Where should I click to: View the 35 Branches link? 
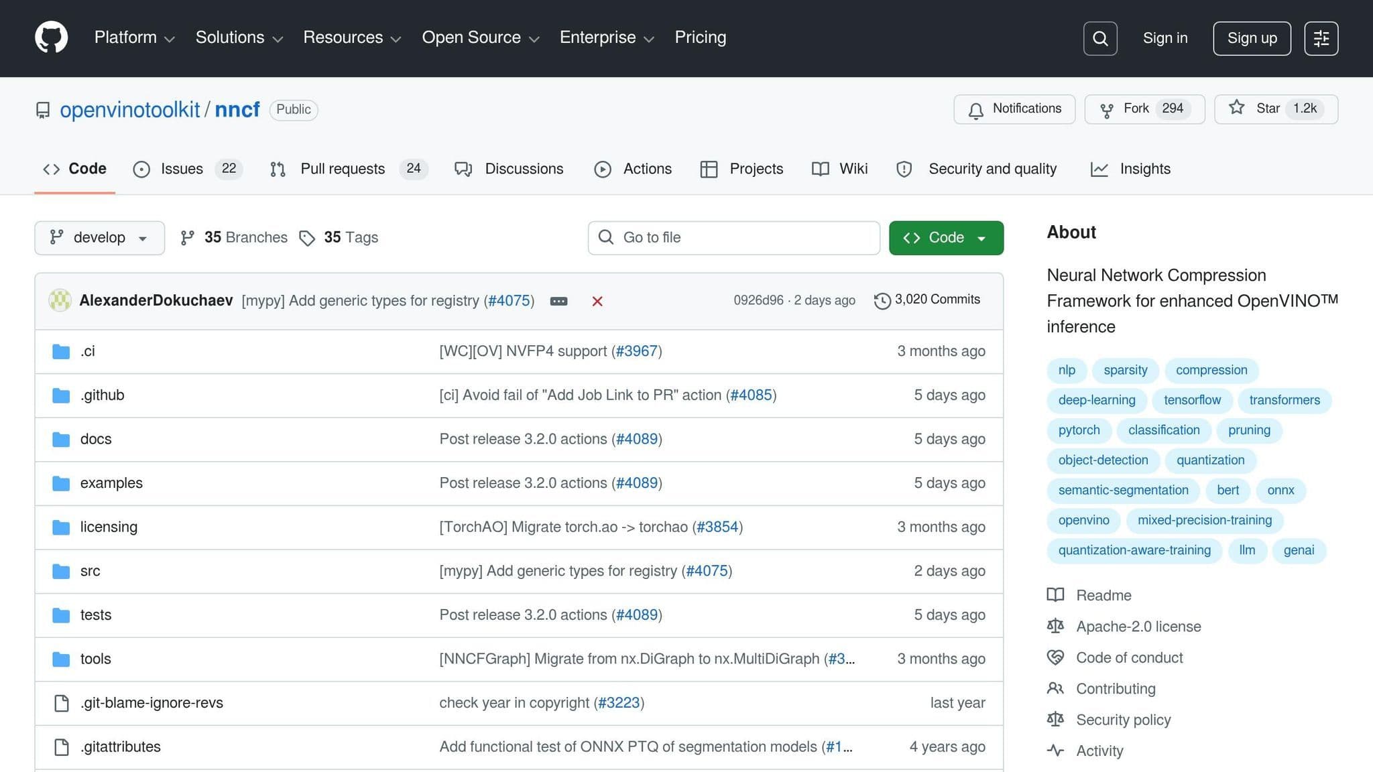coord(234,238)
